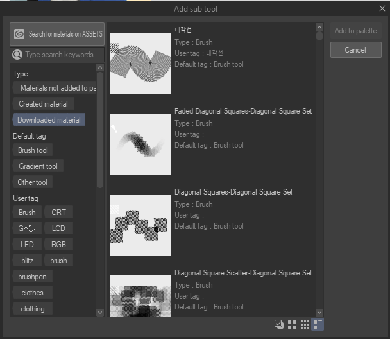Select the Diagonal Squares brush thumbnail

point(140,225)
